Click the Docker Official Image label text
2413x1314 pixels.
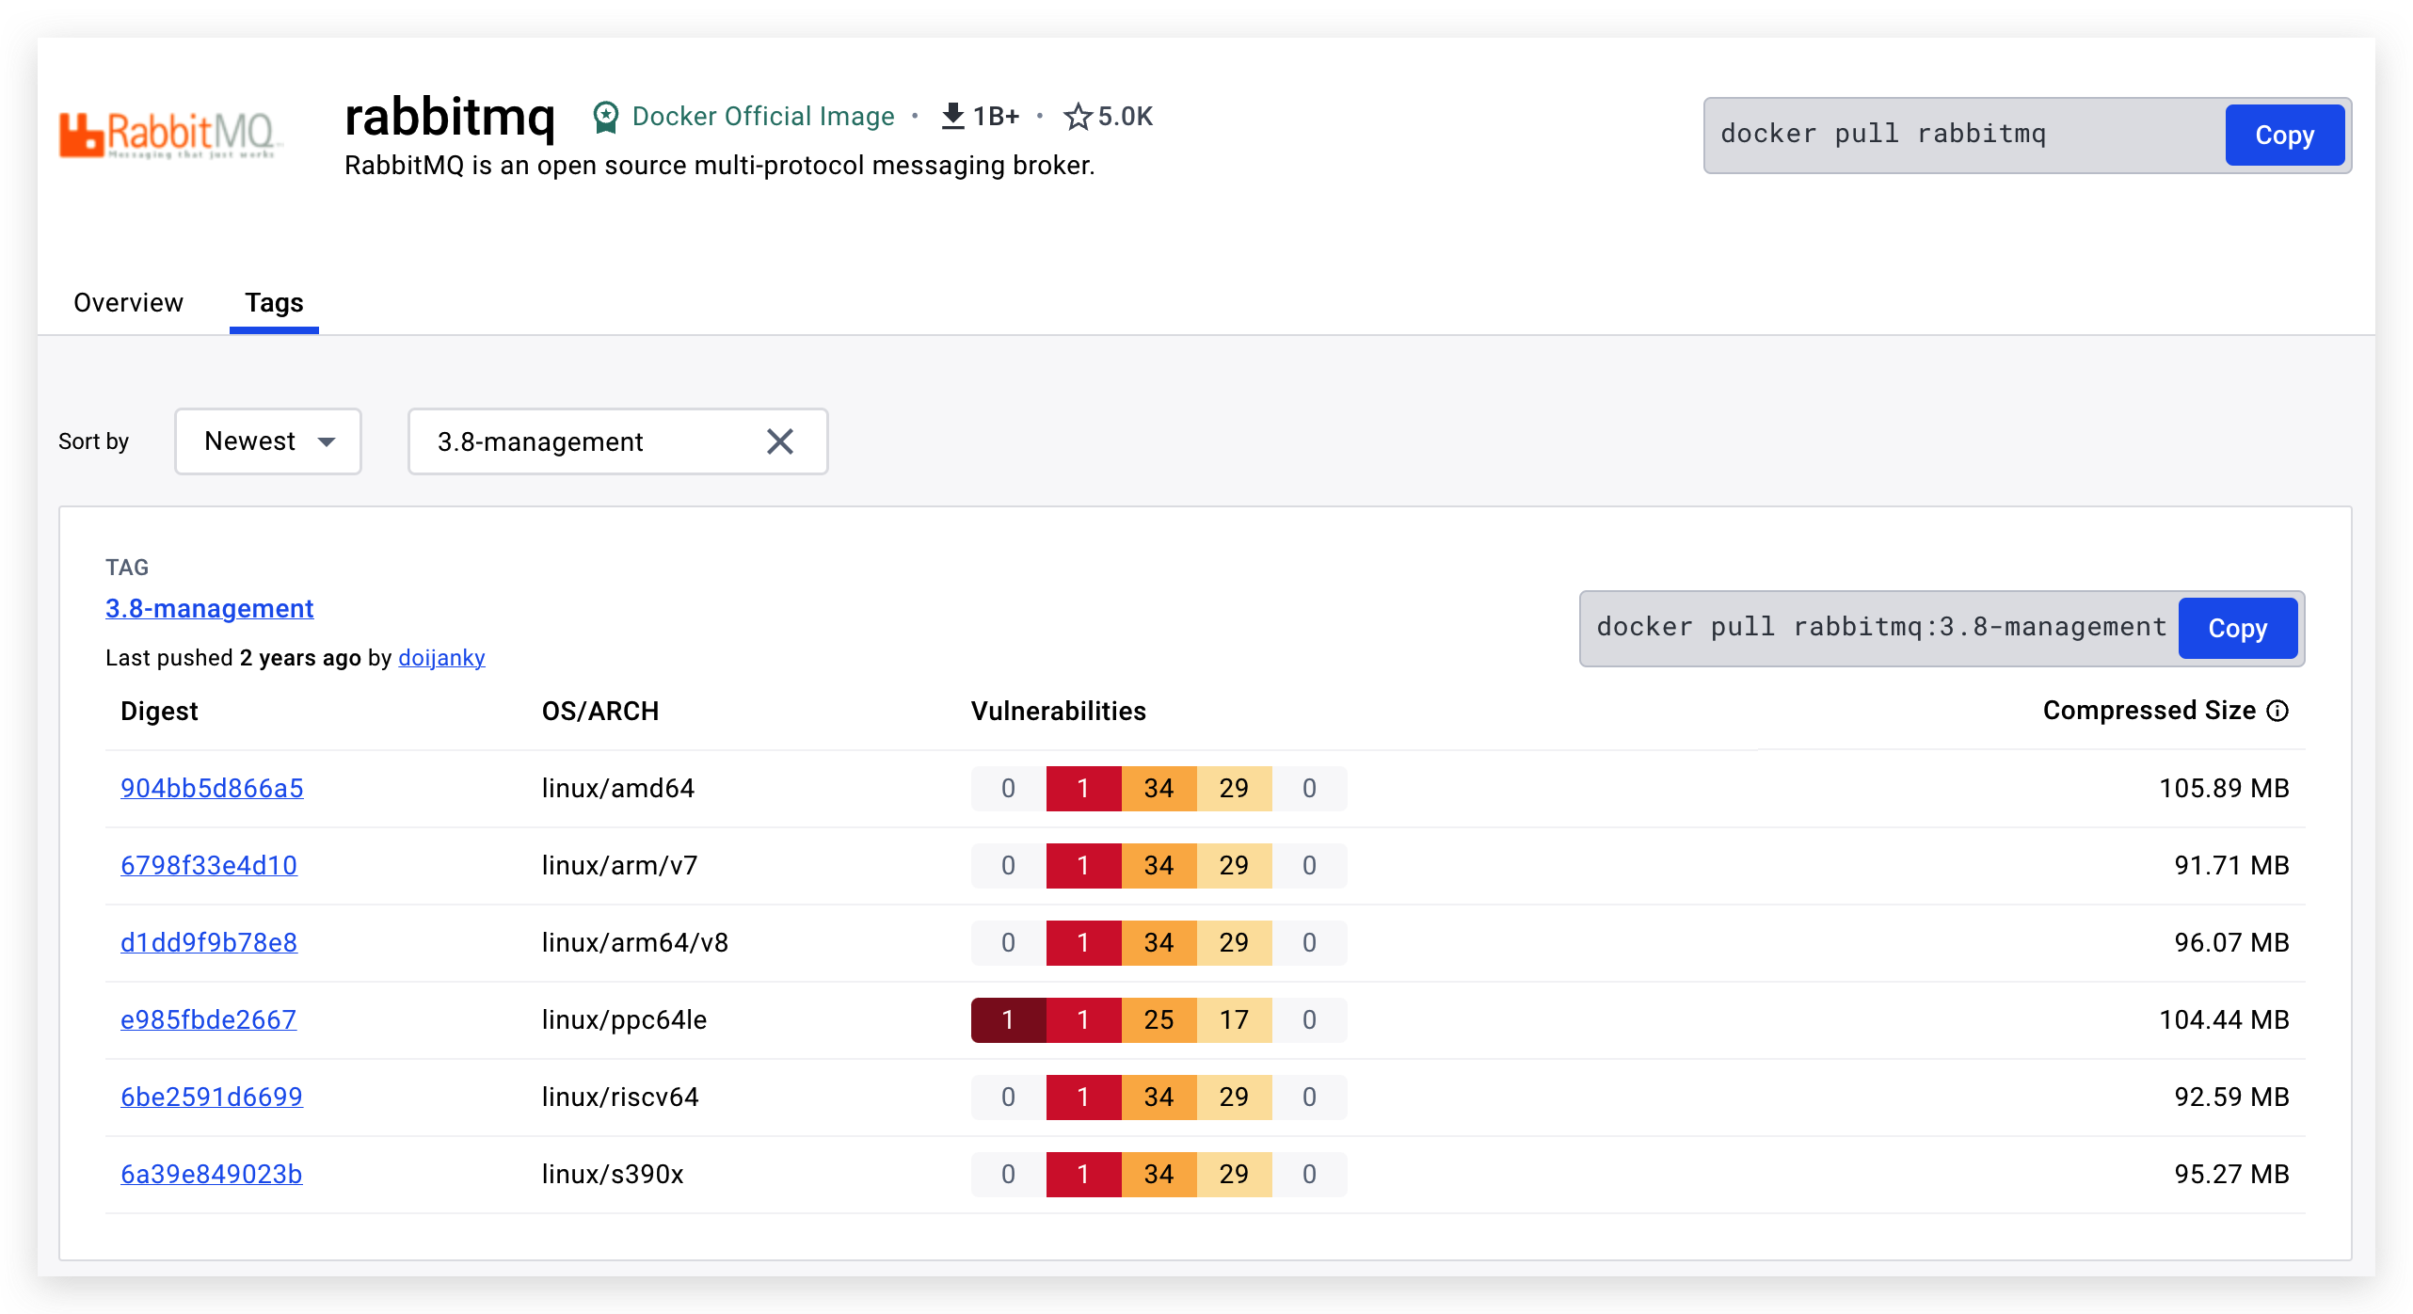[763, 117]
